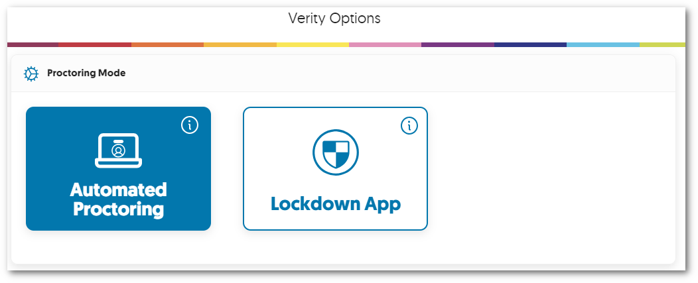Click the Proctoring Mode gear icon

31,74
